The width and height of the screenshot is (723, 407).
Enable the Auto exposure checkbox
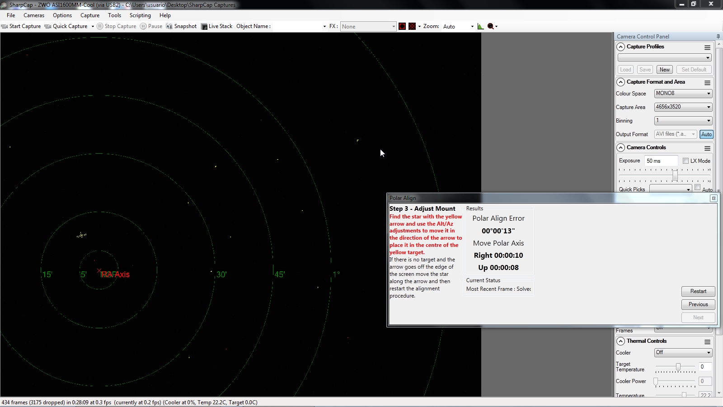[697, 187]
